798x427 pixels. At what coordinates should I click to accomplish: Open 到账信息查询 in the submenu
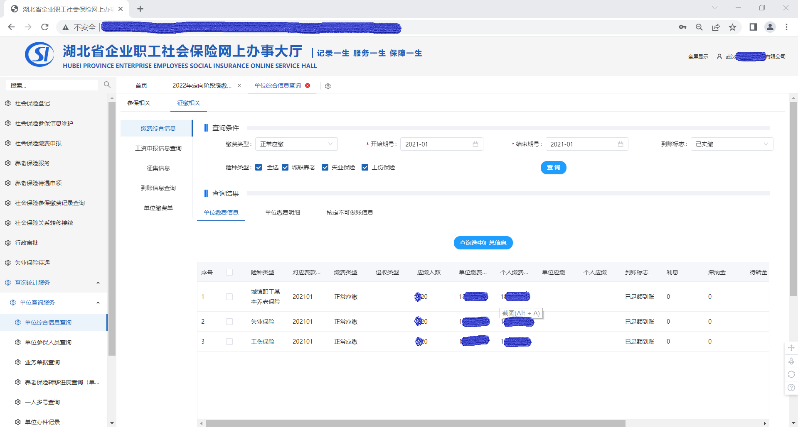[158, 188]
